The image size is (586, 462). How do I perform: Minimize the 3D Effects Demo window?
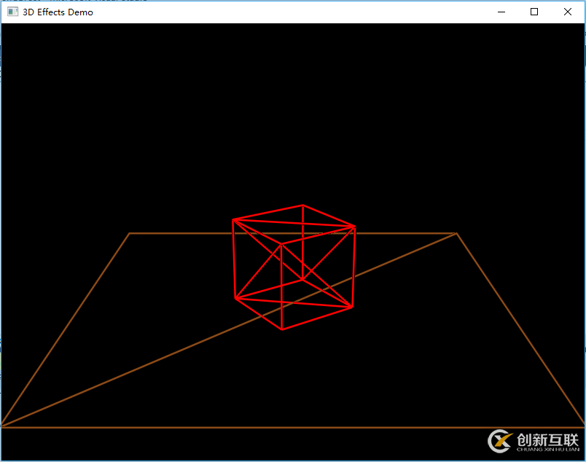(x=501, y=12)
